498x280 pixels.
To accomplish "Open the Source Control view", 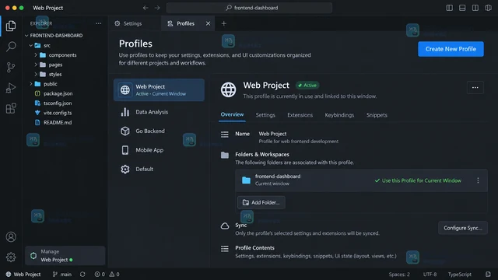I will (x=11, y=68).
